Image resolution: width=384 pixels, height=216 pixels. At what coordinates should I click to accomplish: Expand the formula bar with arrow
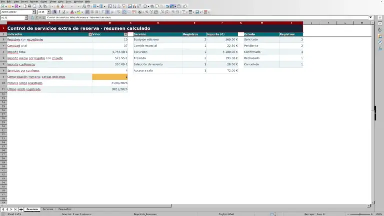pos(371,17)
